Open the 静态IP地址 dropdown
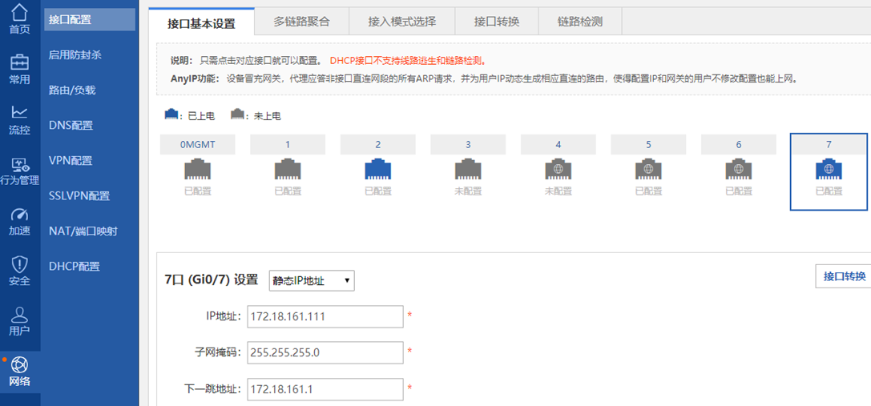 click(312, 280)
